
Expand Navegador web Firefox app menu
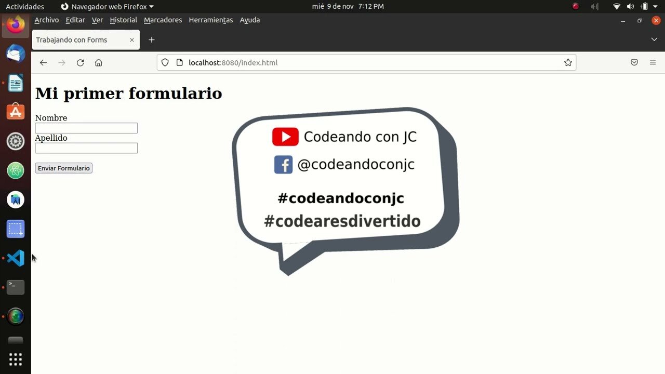(107, 6)
